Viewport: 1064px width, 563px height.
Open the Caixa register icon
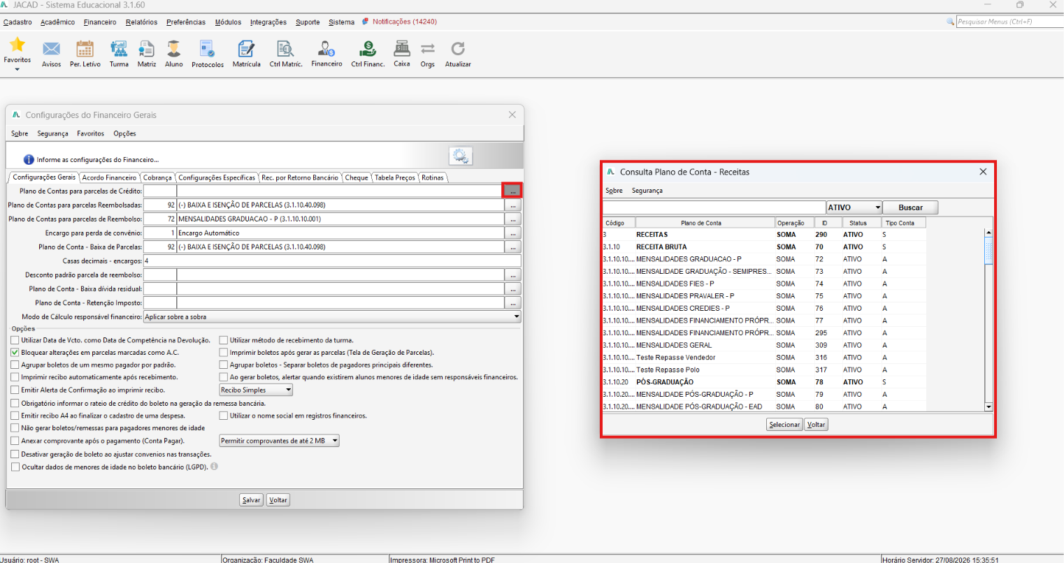click(x=401, y=48)
